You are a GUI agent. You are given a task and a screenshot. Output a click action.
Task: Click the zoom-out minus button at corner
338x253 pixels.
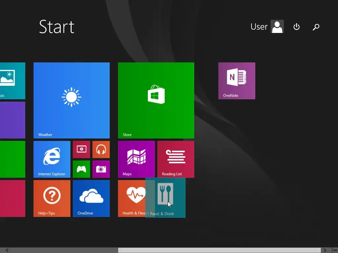(335, 250)
